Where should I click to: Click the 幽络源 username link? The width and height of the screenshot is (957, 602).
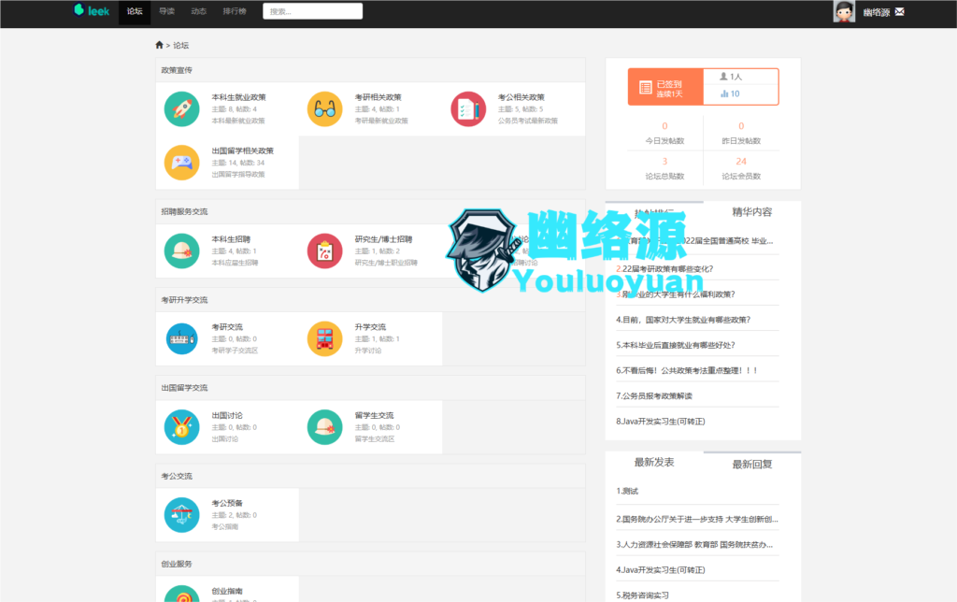[x=877, y=12]
